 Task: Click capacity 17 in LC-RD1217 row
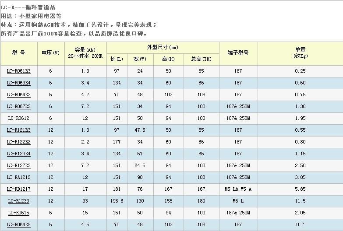(85, 189)
